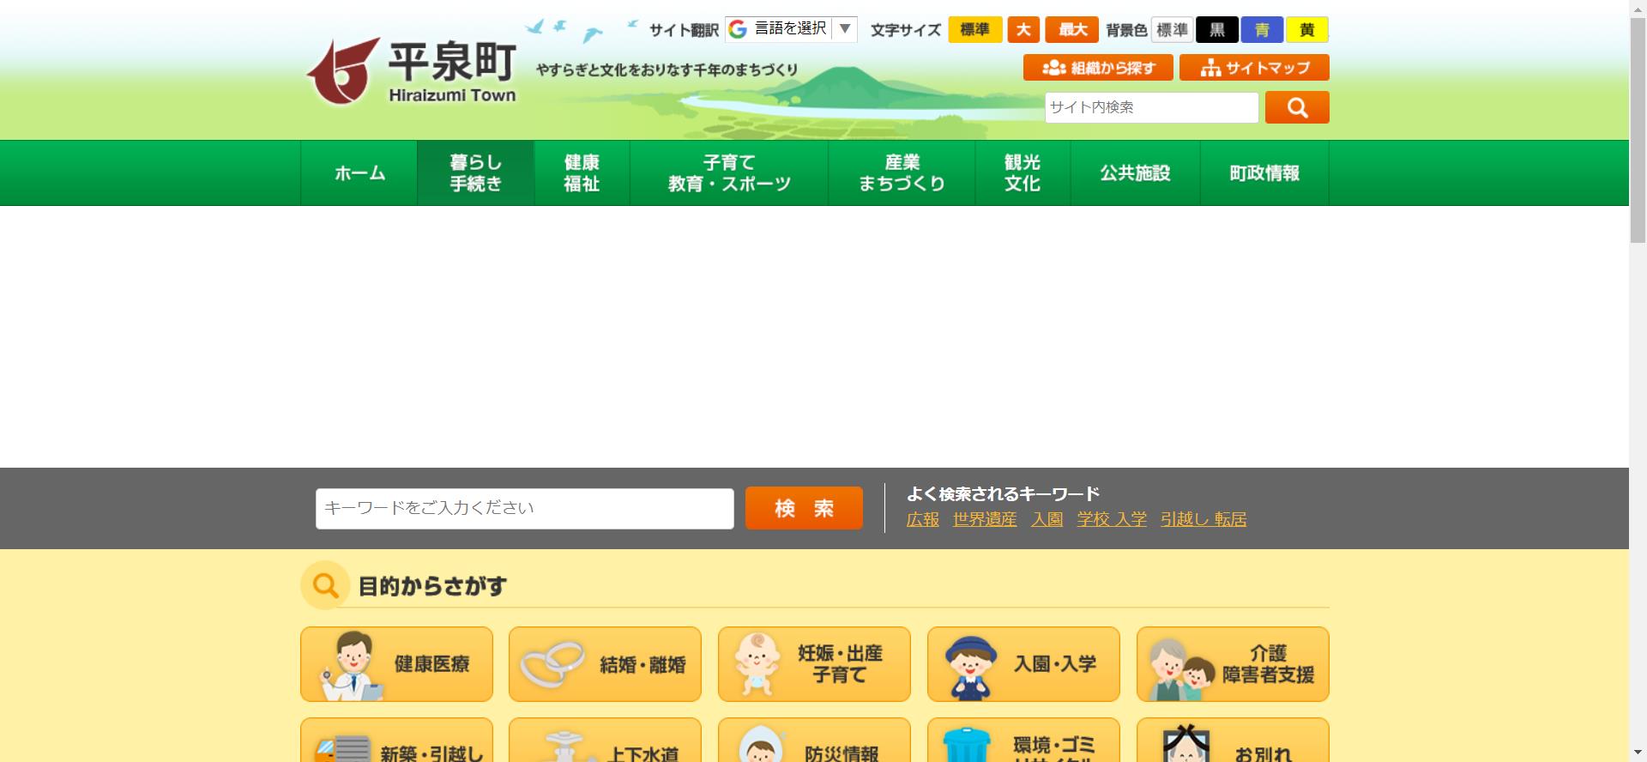Choose the yellow 黄 background swatch
The width and height of the screenshot is (1647, 762).
[1307, 30]
